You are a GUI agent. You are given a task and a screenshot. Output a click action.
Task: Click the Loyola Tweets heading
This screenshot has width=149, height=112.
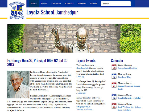tap(86, 61)
